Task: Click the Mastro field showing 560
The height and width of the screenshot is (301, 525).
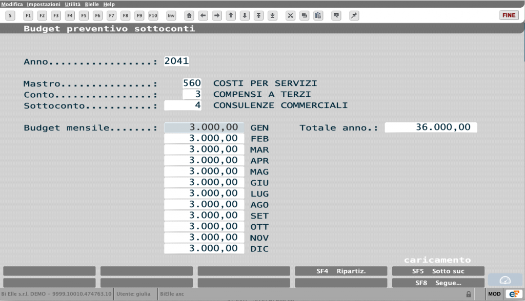Action: pyautogui.click(x=192, y=83)
